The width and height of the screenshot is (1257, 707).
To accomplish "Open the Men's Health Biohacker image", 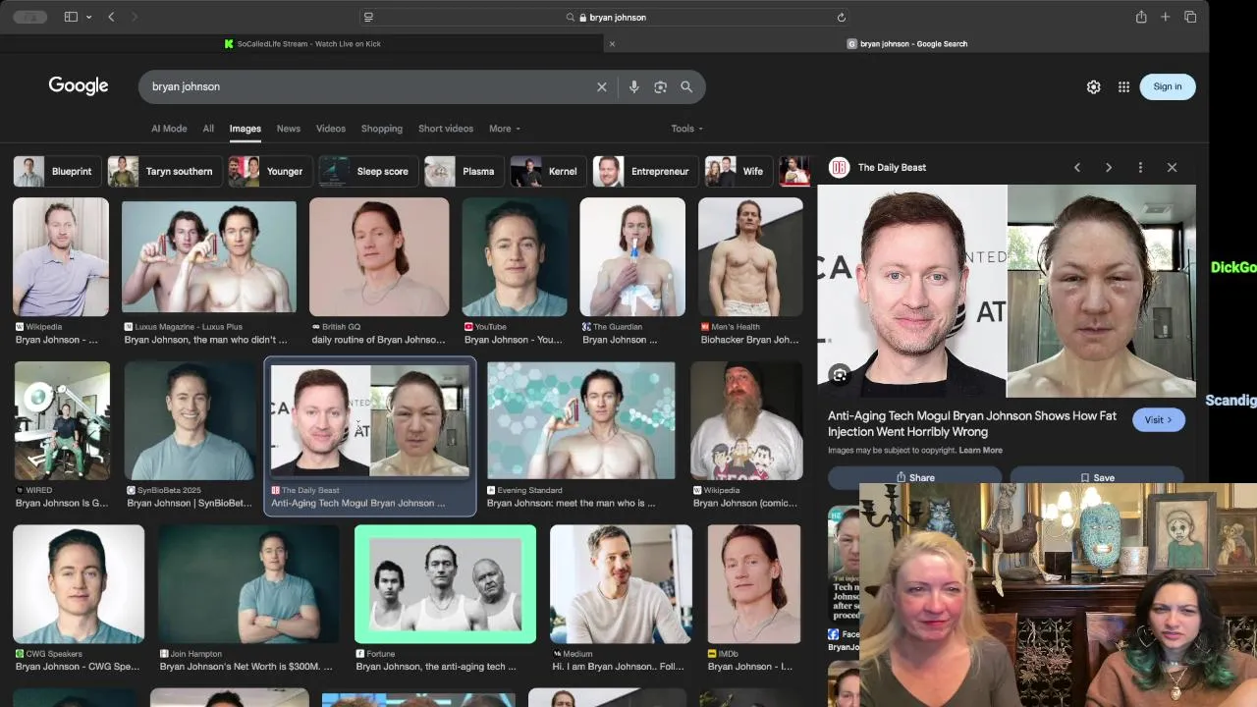I will tap(750, 257).
